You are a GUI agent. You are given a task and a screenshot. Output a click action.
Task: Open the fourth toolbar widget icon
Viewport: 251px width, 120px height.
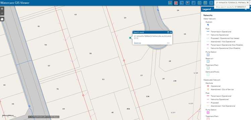click(188, 3)
